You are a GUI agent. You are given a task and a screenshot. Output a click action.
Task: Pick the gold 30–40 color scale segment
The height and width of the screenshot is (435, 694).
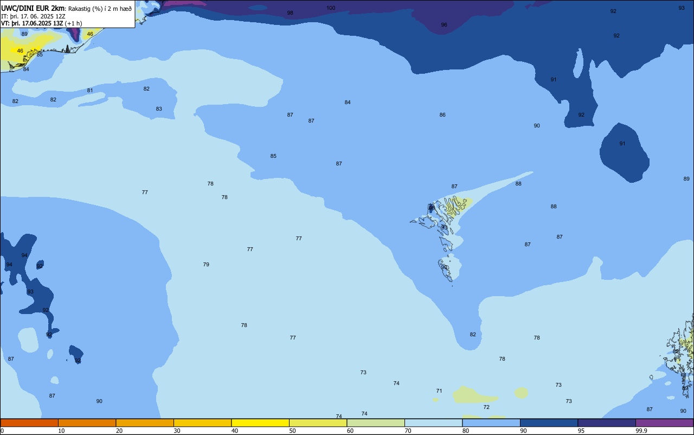[202, 423]
